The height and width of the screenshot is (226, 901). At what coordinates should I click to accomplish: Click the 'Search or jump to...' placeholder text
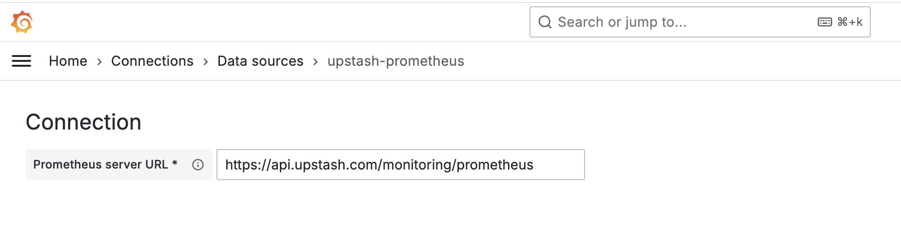[622, 22]
